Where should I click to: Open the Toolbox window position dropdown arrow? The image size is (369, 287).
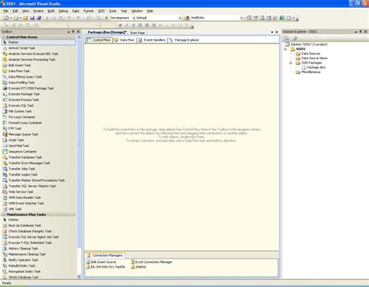click(x=69, y=32)
